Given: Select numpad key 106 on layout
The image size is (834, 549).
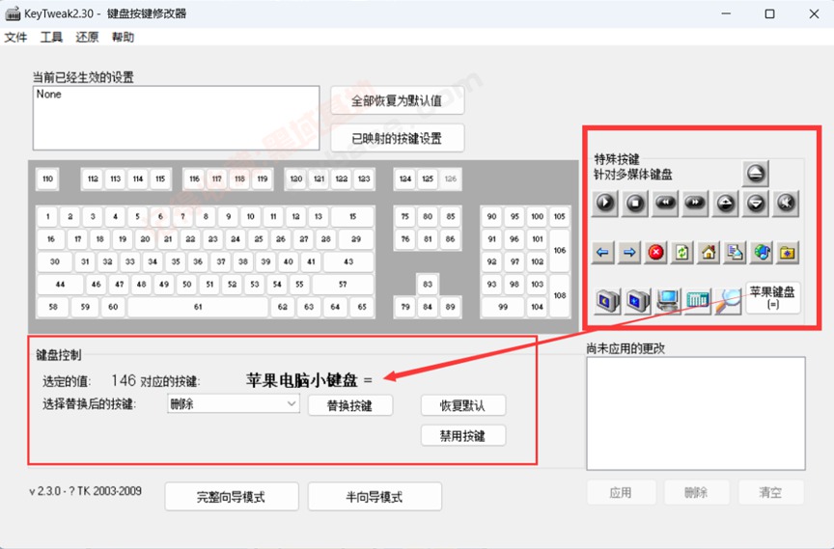Looking at the screenshot, I should (x=560, y=250).
